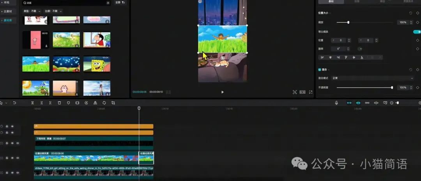Reset the position and size settings

(410, 13)
